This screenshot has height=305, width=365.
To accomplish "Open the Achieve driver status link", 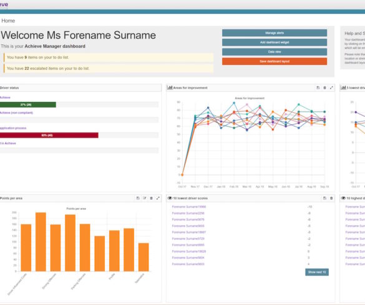I will click(5, 97).
